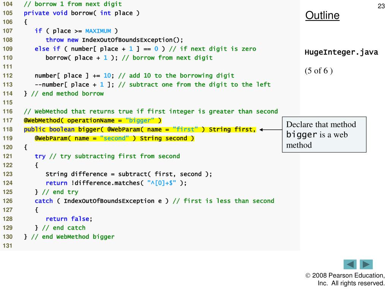Click line number 104
389x292 pixels.
(8, 4)
